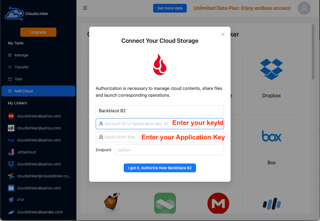The width and height of the screenshot is (320, 221).
Task: Open the cloudslinker@cloudslinker.co... linker
Action: (x=38, y=176)
